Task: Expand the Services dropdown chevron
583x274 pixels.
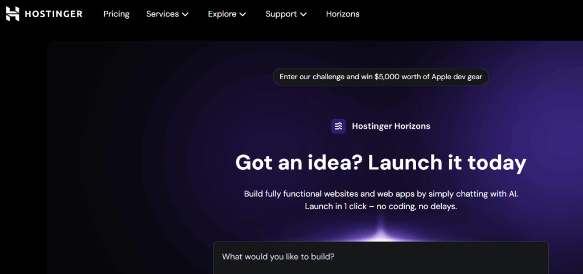Action: (x=185, y=14)
